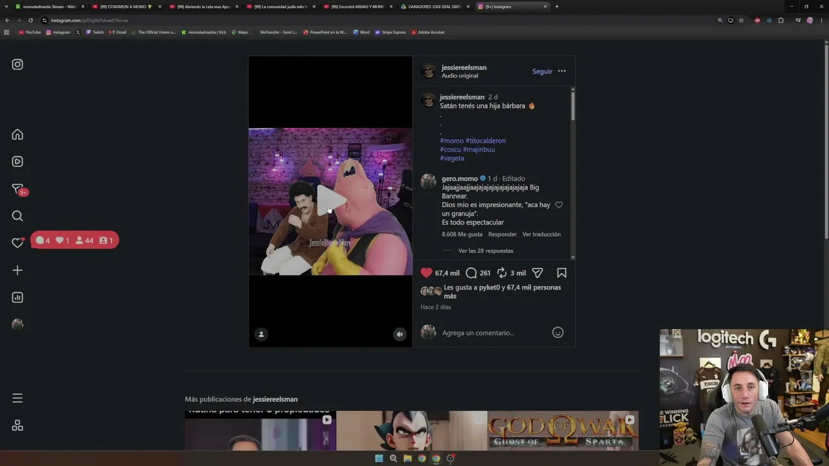Open a new browser tab
Screen dimensions: 829x466
[x=557, y=6]
